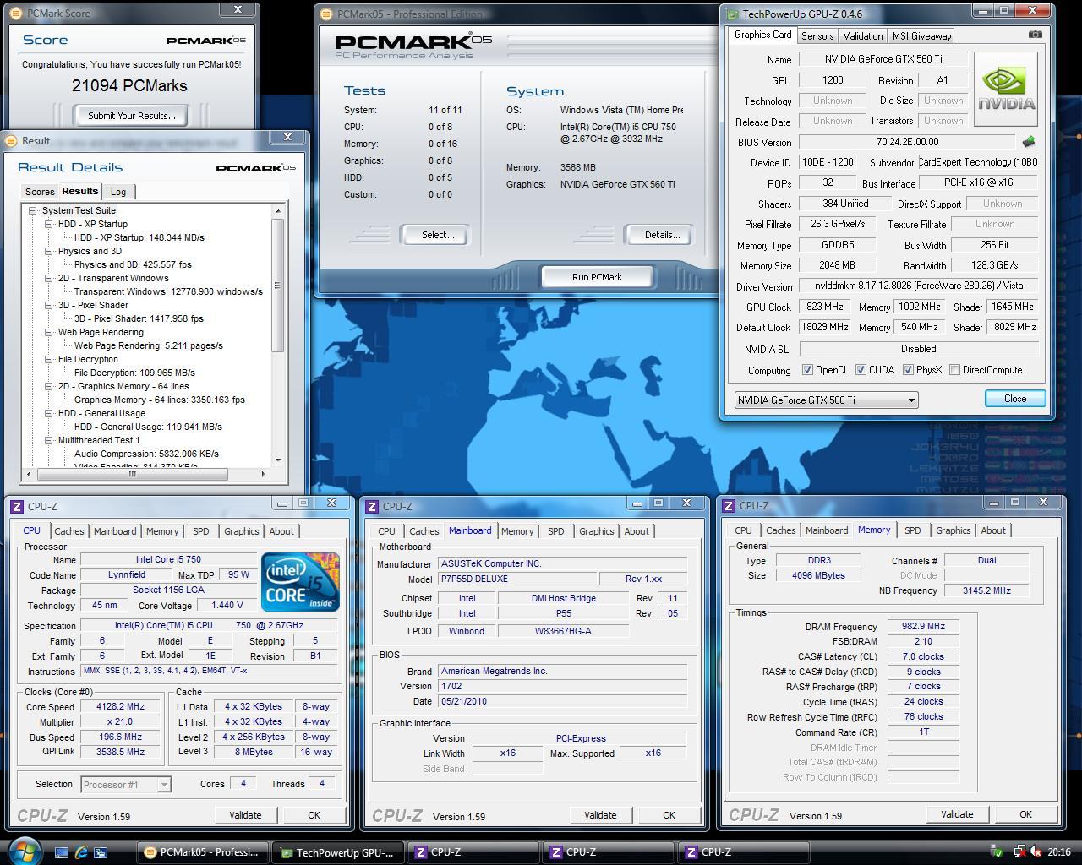Click the DRAM Frequency value 982.9 MHz
The width and height of the screenshot is (1082, 865).
click(x=923, y=627)
